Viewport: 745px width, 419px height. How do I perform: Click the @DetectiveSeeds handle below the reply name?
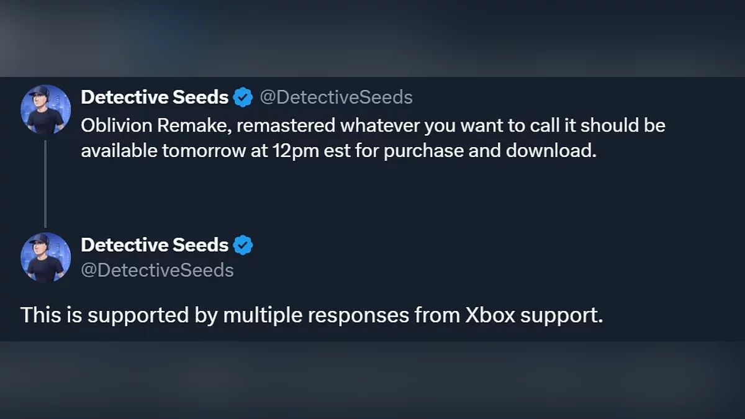tap(157, 270)
